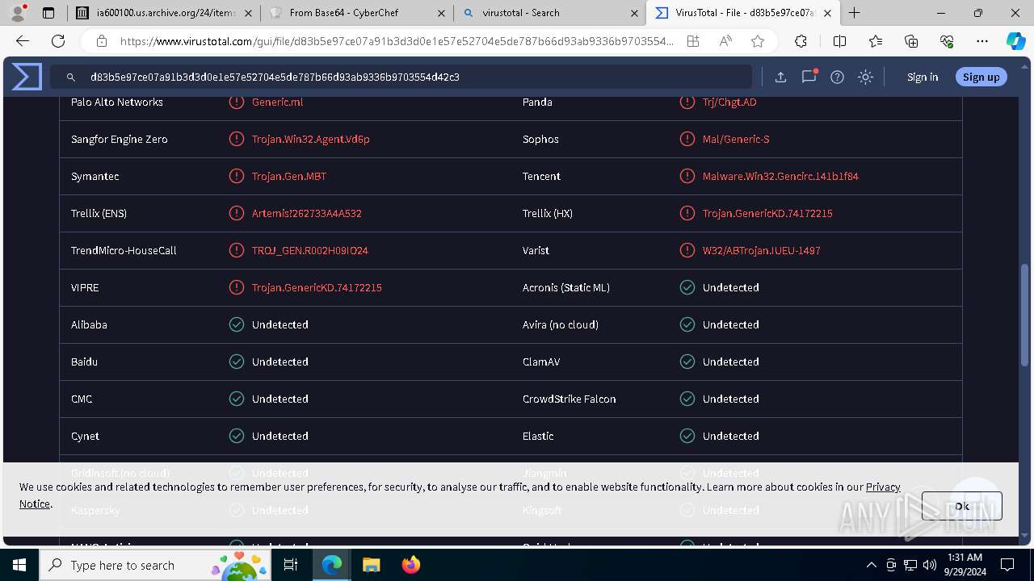Close the VirusTotal - File tab
This screenshot has width=1034, height=581.
[827, 13]
